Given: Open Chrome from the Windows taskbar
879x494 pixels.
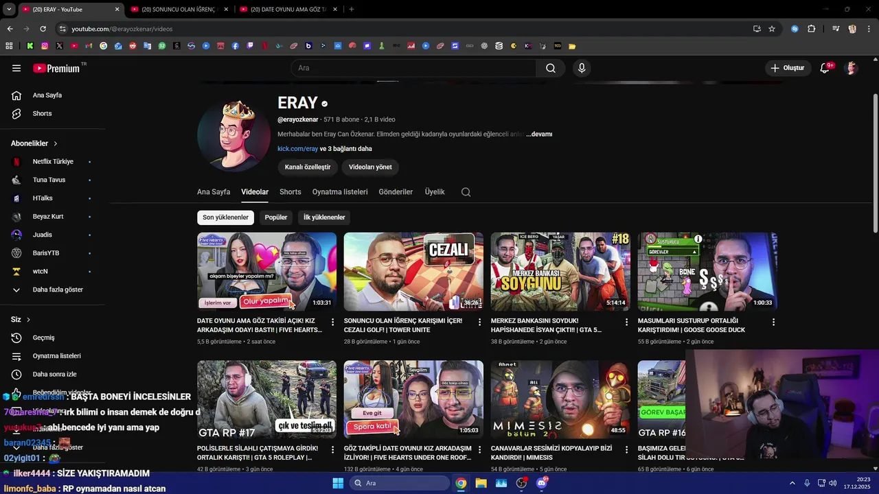Looking at the screenshot, I should coord(461,483).
